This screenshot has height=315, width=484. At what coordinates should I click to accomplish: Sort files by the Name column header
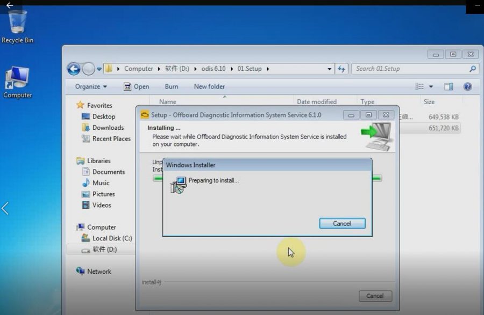167,101
